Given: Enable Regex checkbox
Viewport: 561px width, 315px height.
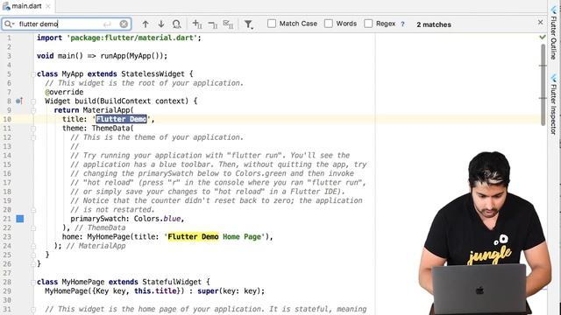Looking at the screenshot, I should (368, 24).
